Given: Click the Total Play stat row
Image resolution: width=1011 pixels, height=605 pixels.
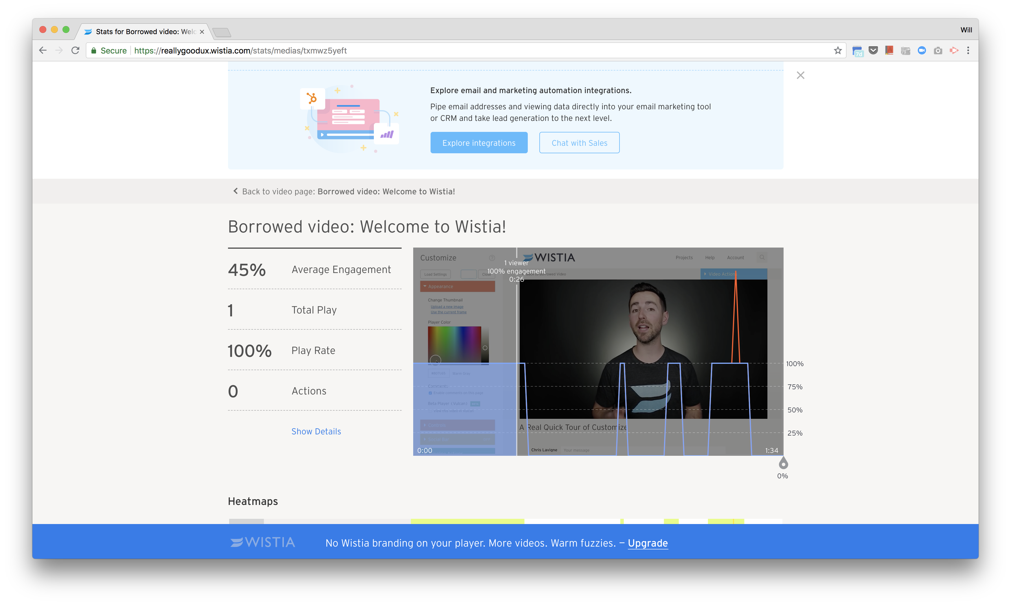Looking at the screenshot, I should tap(315, 310).
